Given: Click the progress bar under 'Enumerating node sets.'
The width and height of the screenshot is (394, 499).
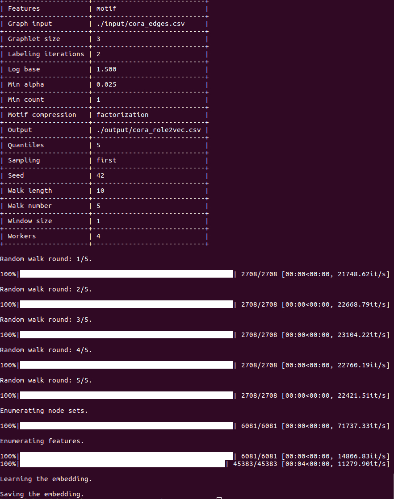Looking at the screenshot, I should pyautogui.click(x=126, y=426).
